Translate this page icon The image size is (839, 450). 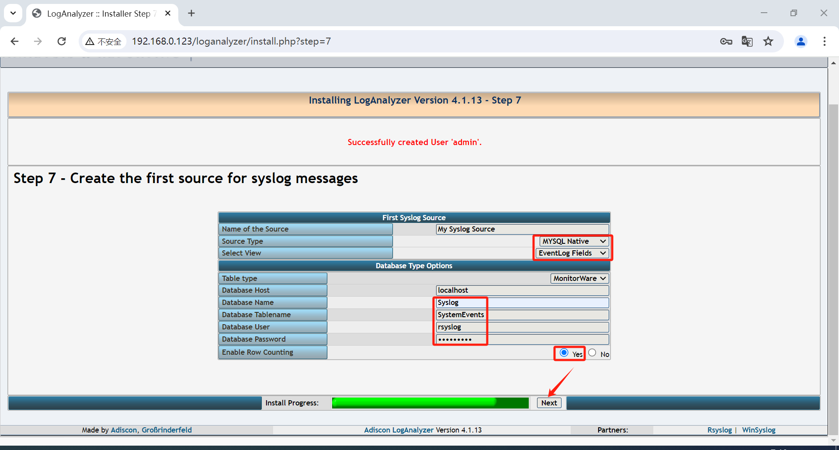[x=747, y=42]
